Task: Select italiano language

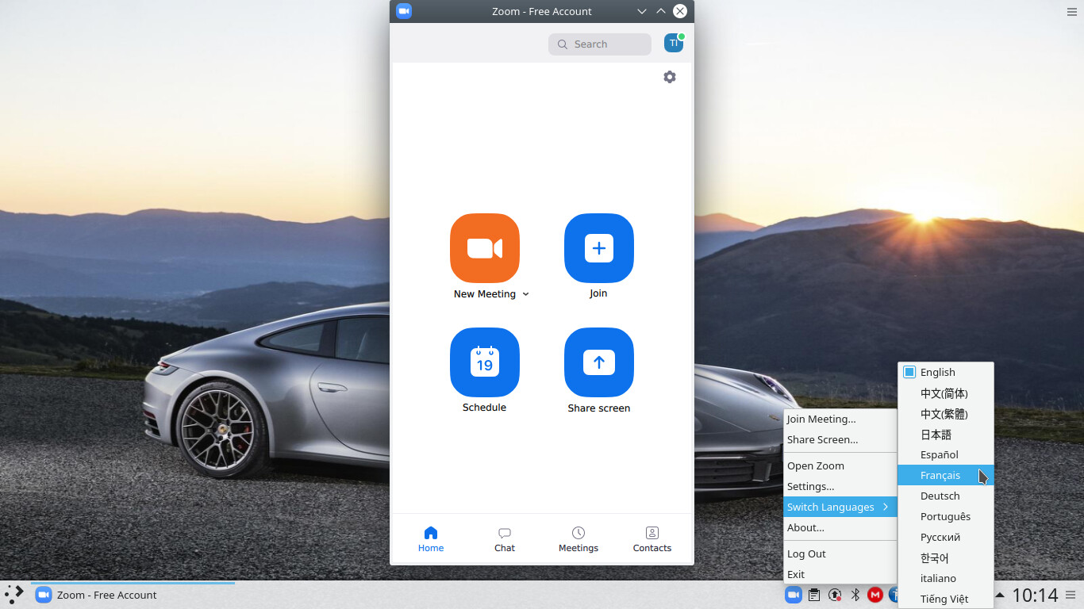Action: pyautogui.click(x=945, y=578)
